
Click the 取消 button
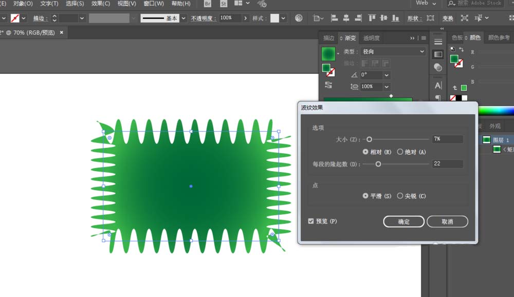tap(447, 221)
